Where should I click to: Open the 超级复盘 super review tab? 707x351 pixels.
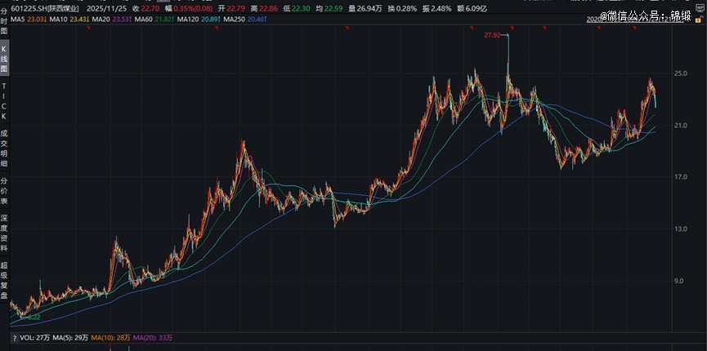tap(4, 276)
